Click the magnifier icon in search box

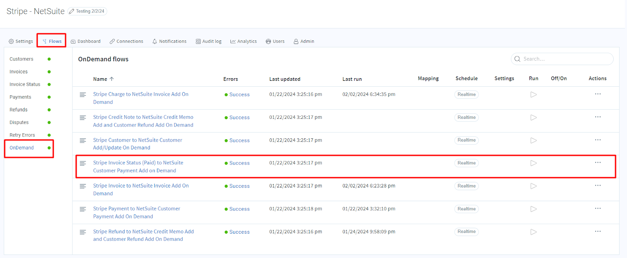pos(517,59)
